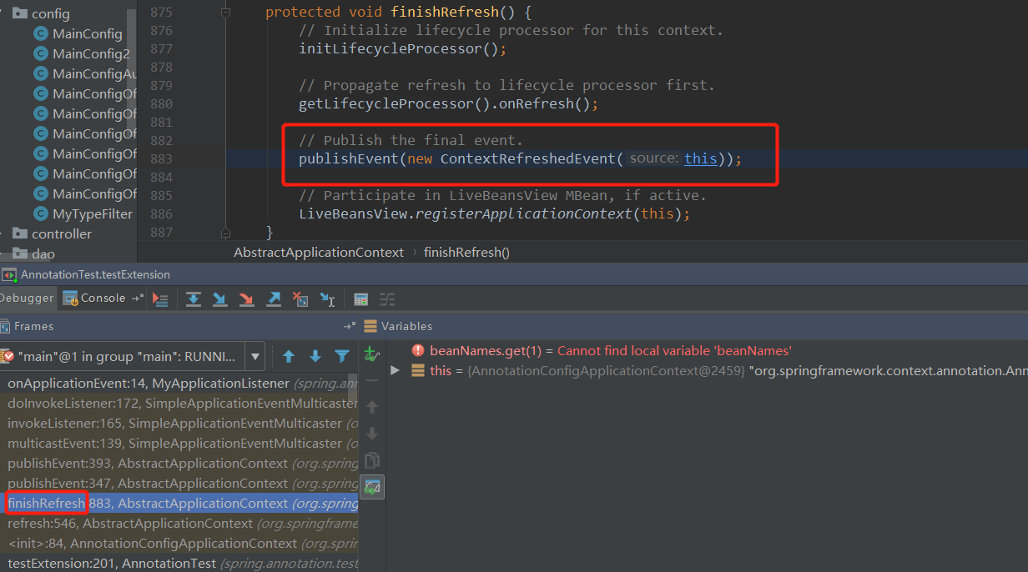Image resolution: width=1028 pixels, height=572 pixels.
Task: Click the Move Watch Up arrow icon
Action: [x=372, y=407]
